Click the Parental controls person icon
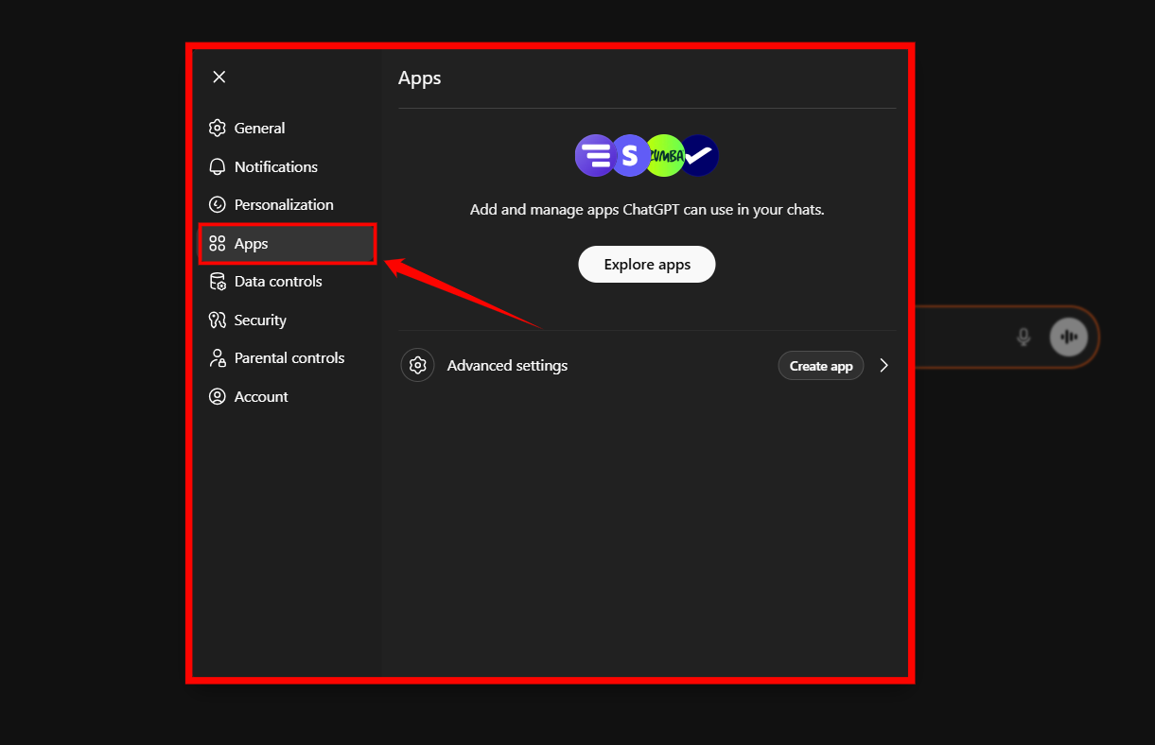This screenshot has height=745, width=1155. (x=218, y=357)
